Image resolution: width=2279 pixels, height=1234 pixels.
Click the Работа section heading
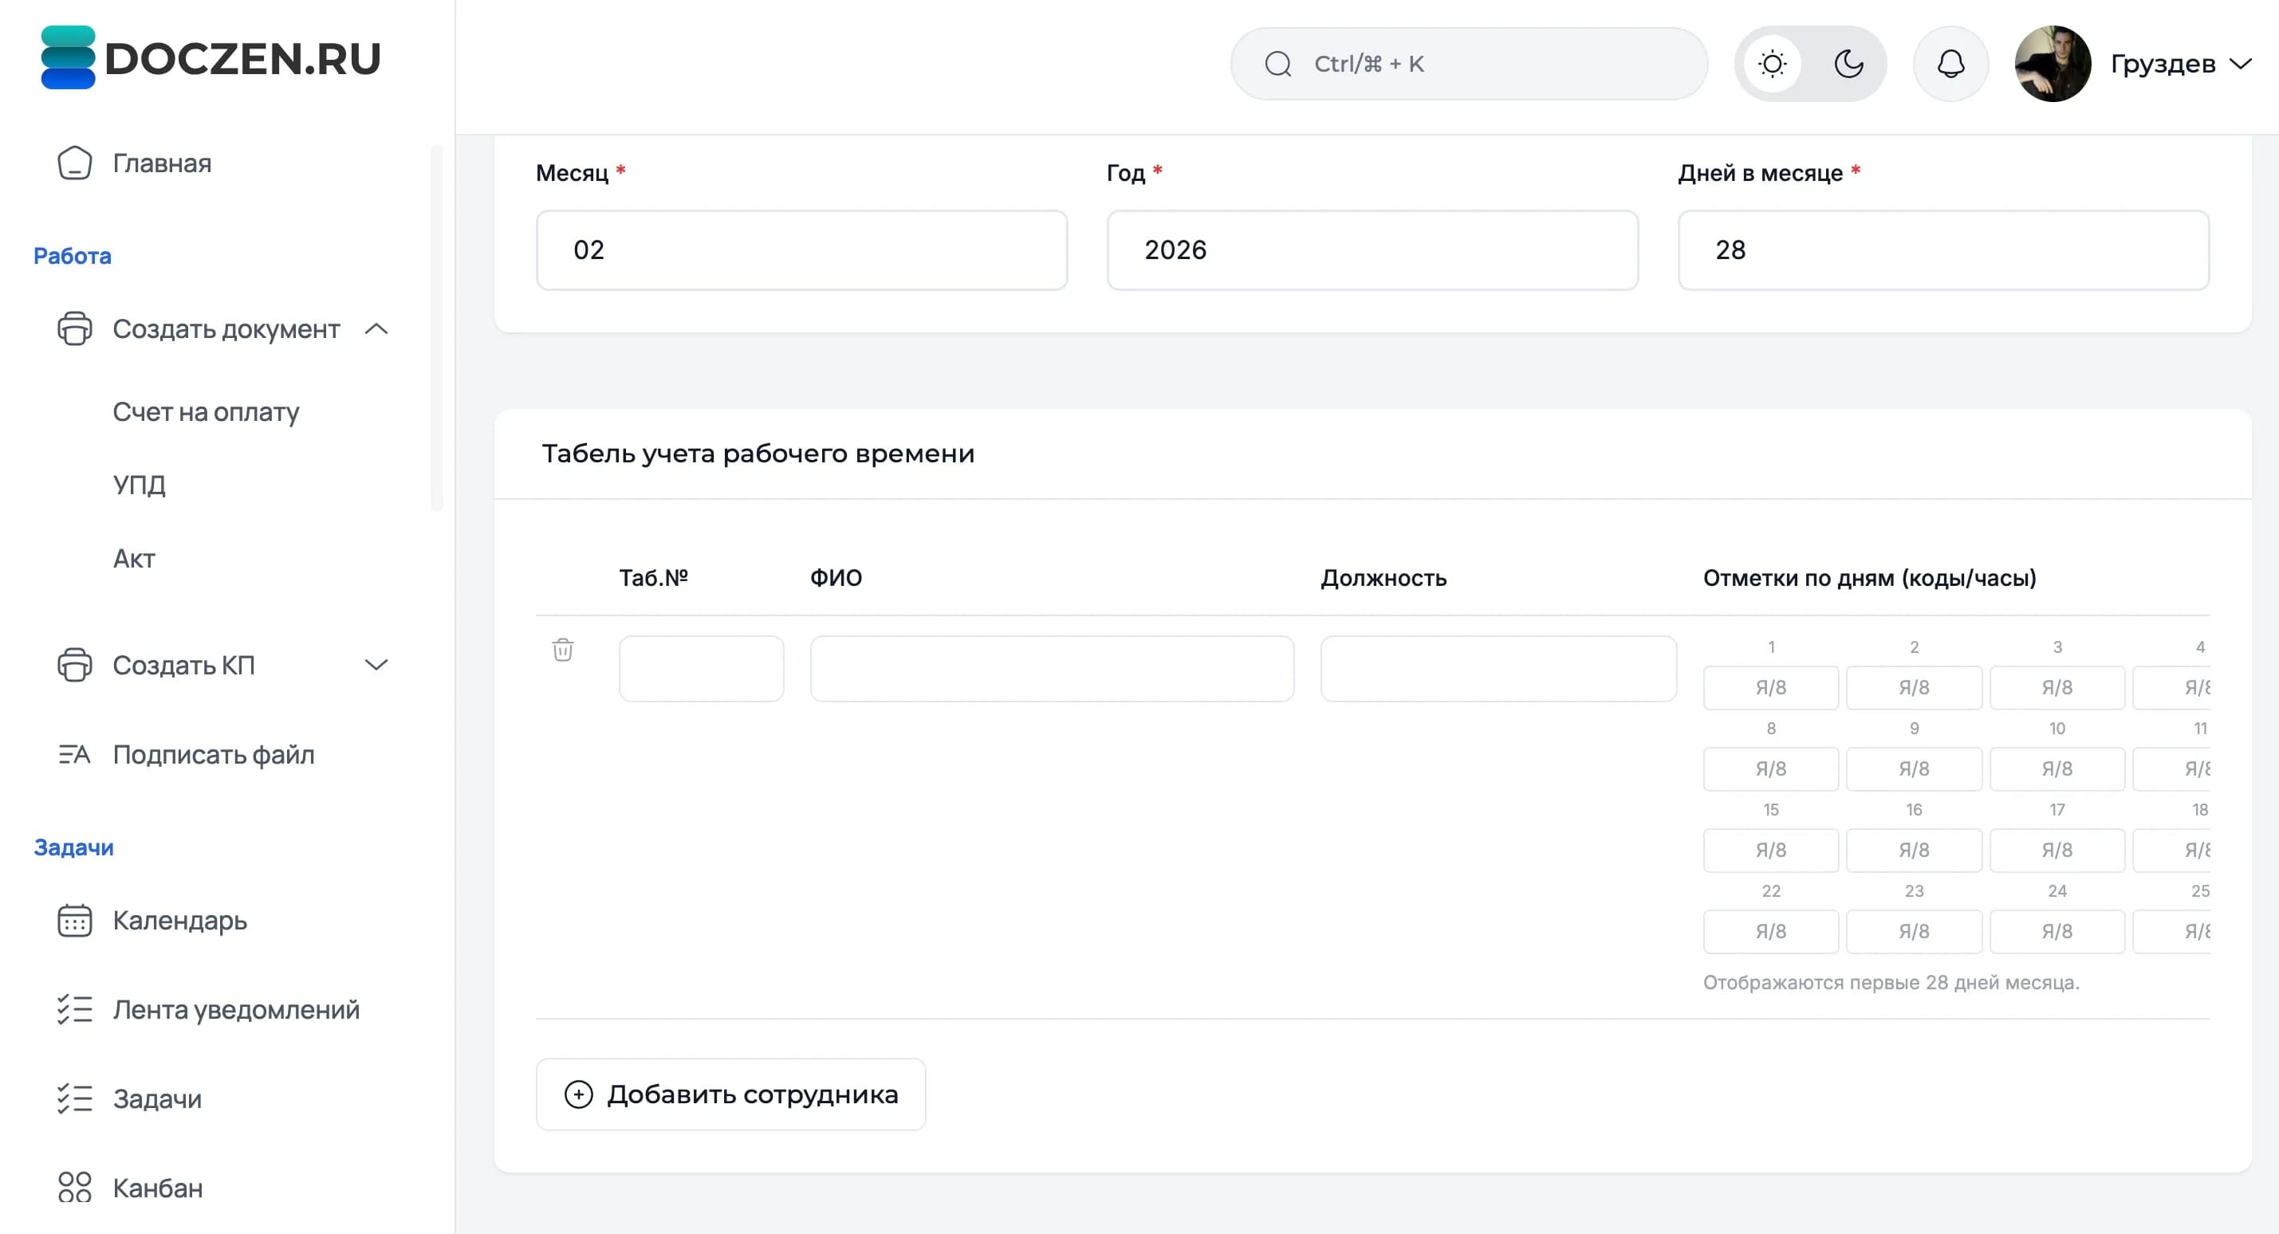pyautogui.click(x=73, y=256)
